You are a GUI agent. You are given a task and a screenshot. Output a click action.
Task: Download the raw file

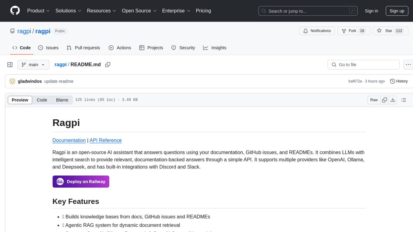pos(393,100)
